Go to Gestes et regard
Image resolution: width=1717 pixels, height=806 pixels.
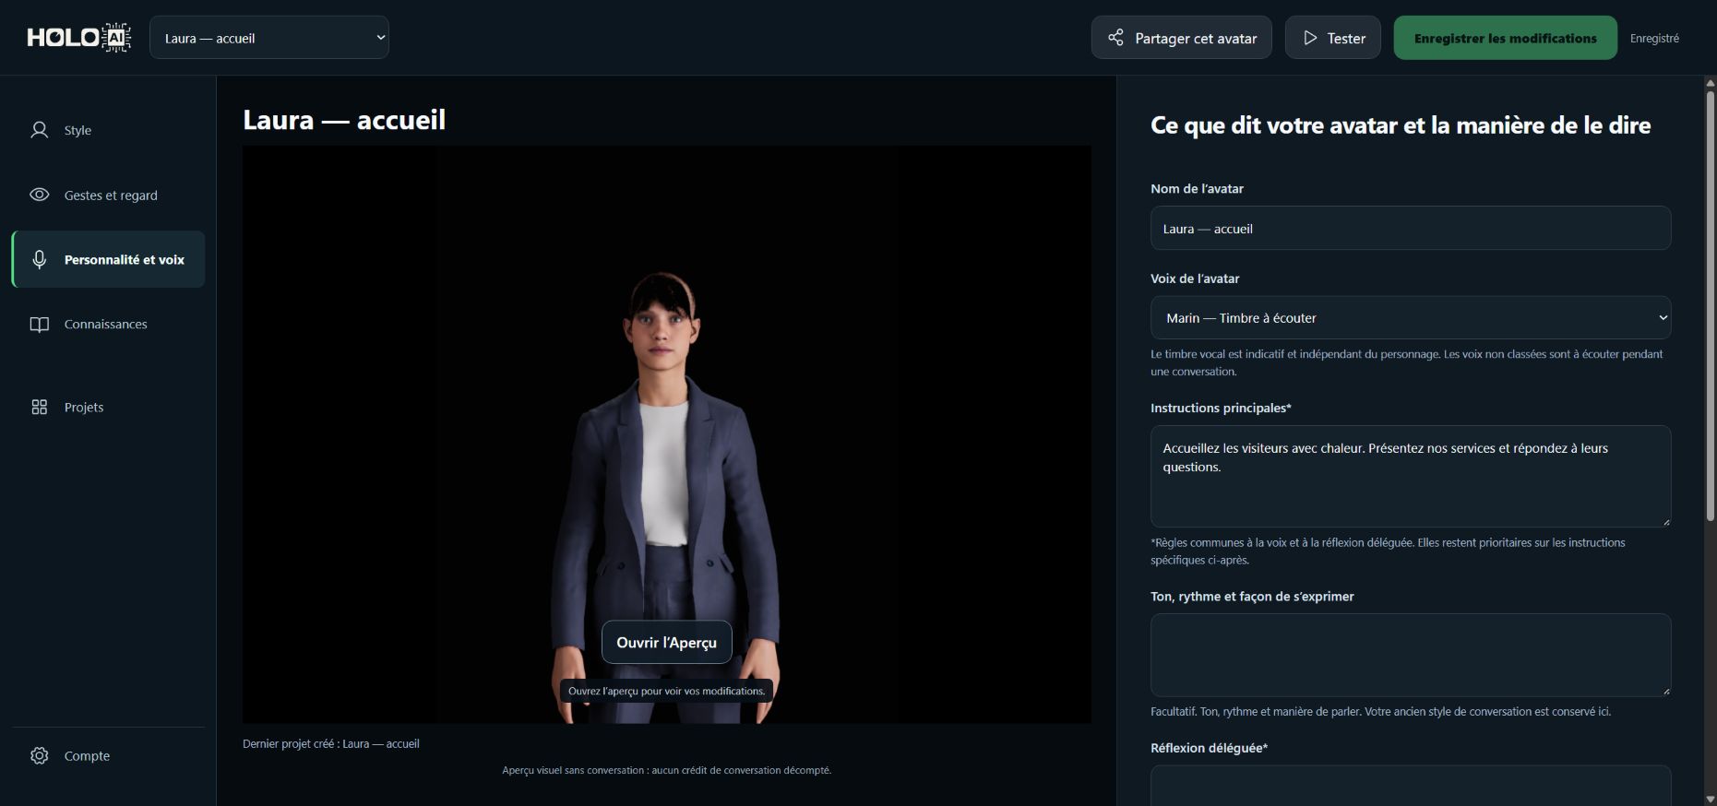(109, 195)
